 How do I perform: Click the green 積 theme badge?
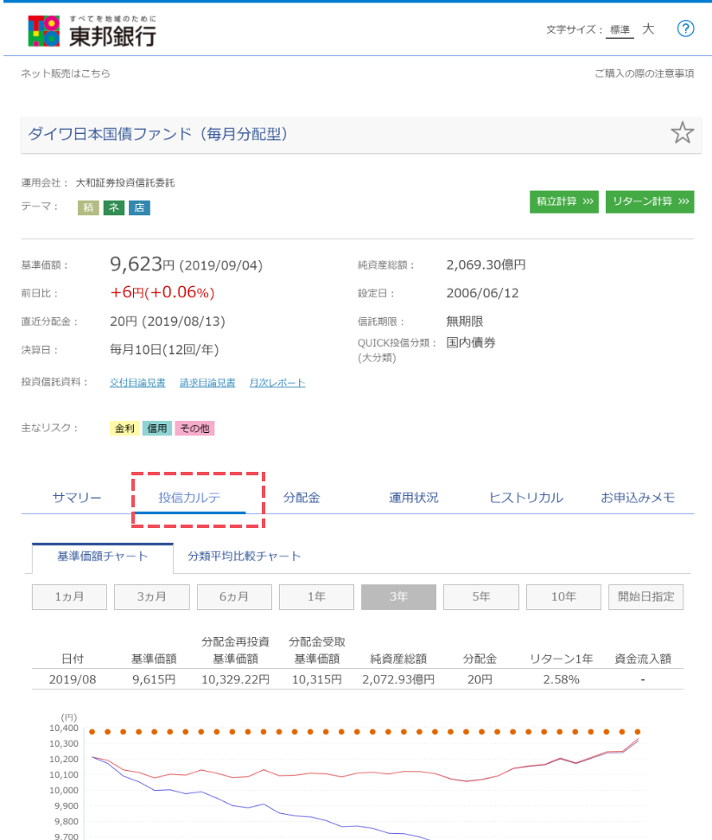pos(88,207)
